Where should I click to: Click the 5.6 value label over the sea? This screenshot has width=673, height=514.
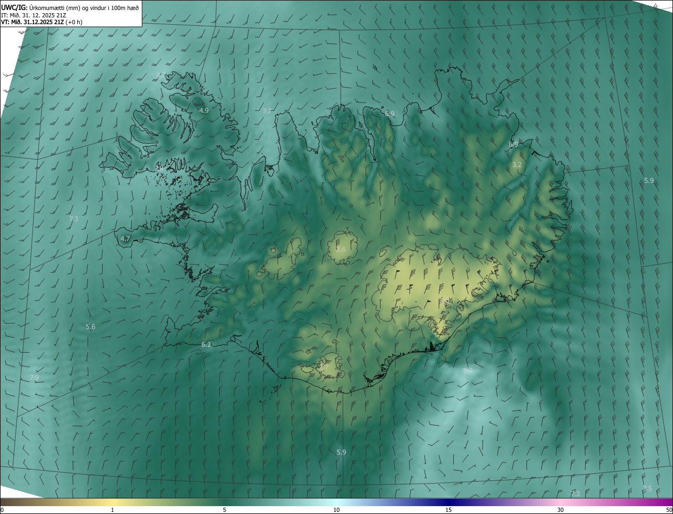(x=90, y=327)
